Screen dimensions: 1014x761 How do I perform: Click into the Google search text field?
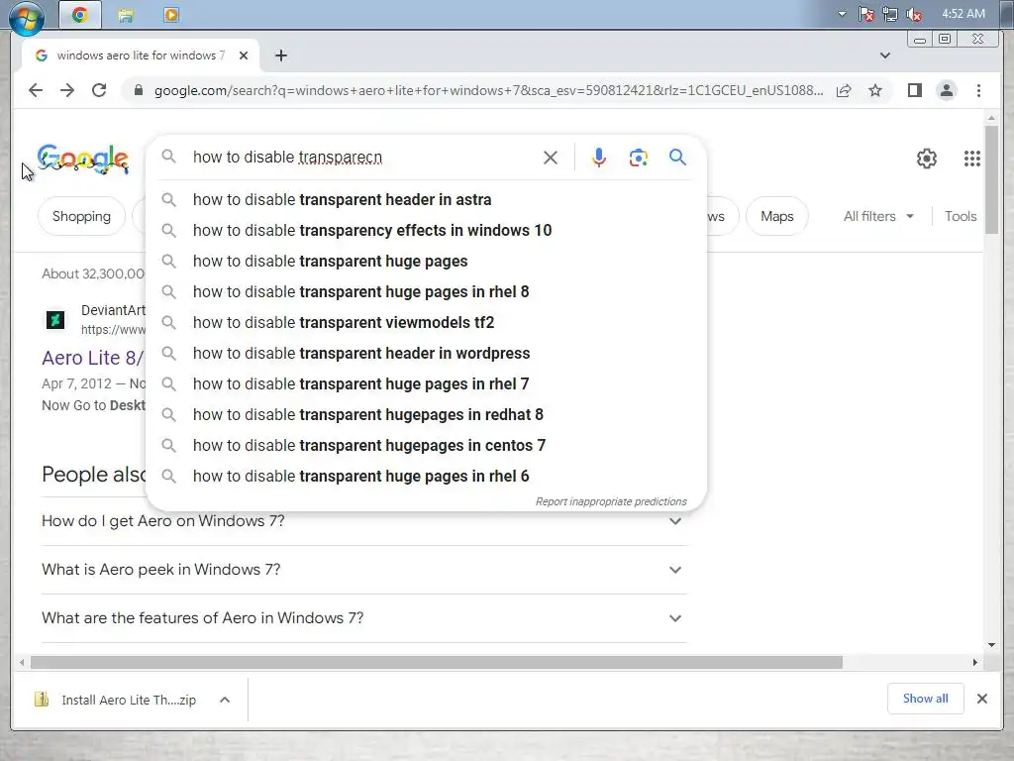point(362,158)
